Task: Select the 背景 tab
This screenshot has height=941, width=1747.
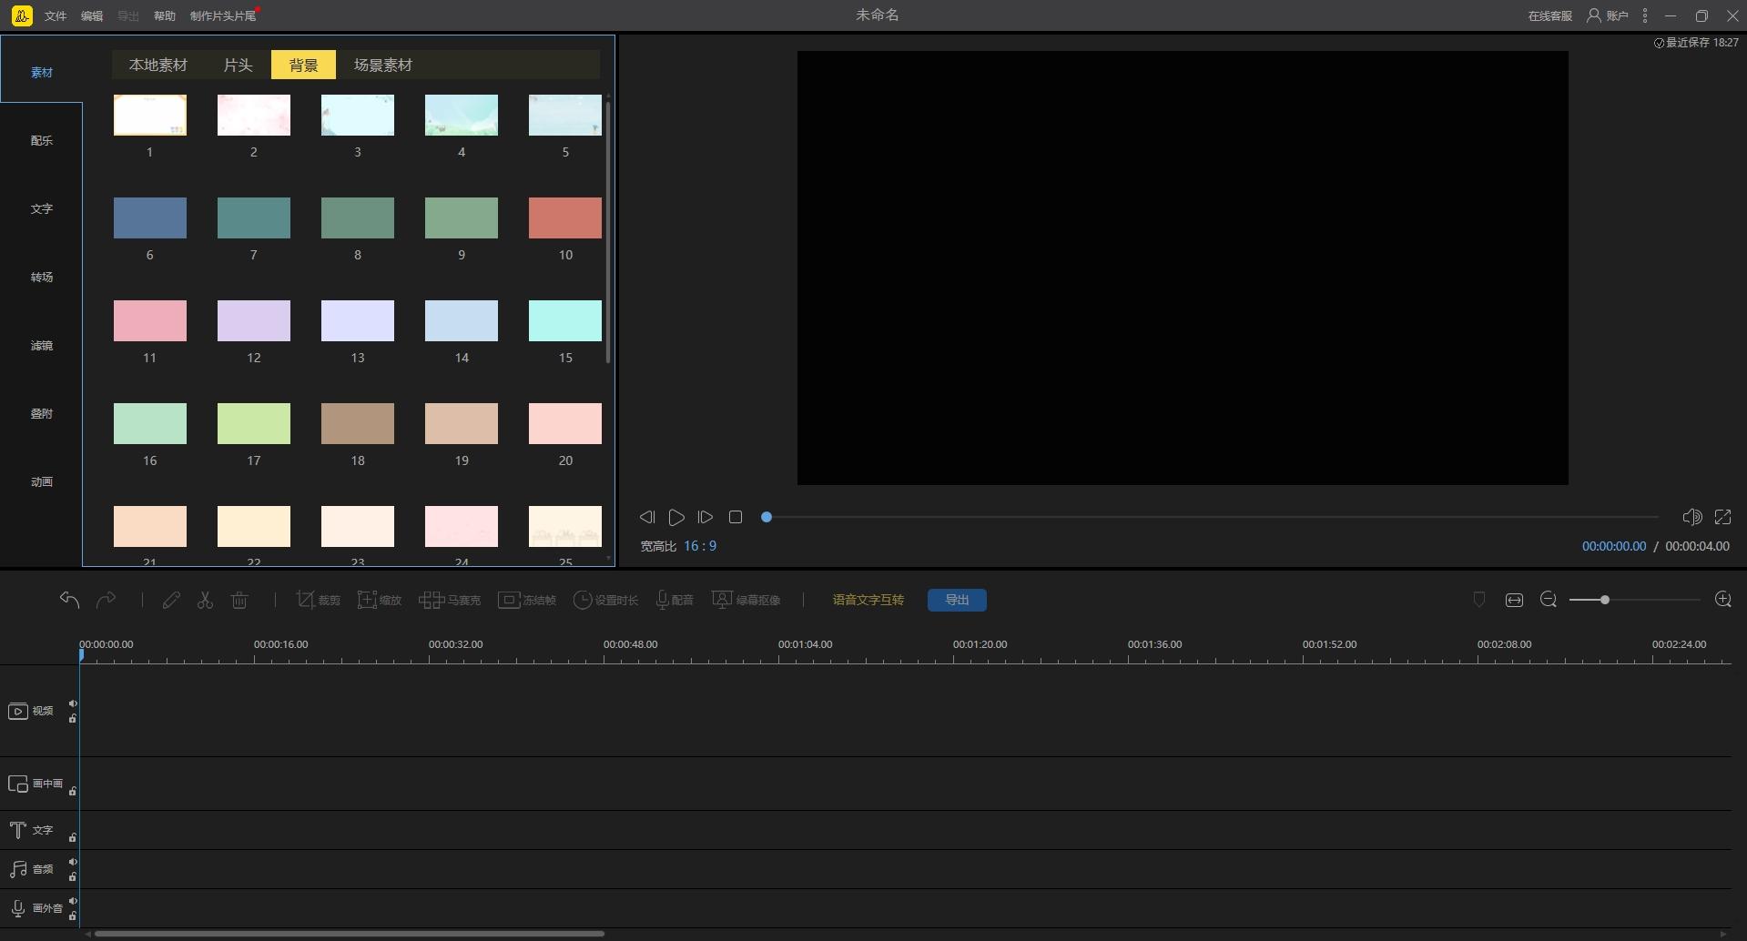Action: click(x=303, y=65)
